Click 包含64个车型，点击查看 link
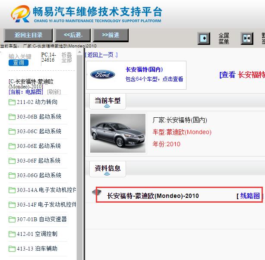The height and width of the screenshot is (260, 265). [x=155, y=79]
